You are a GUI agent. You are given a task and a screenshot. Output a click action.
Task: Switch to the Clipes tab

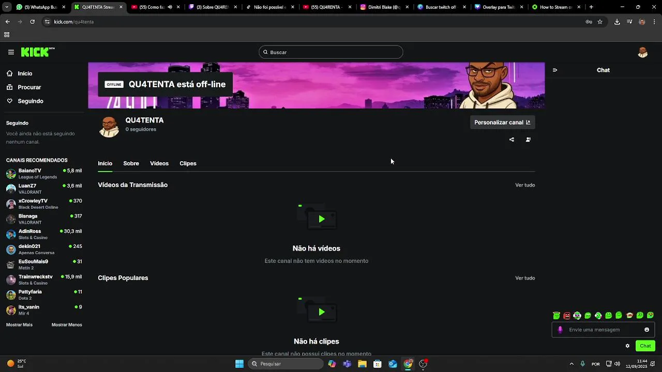(x=188, y=163)
